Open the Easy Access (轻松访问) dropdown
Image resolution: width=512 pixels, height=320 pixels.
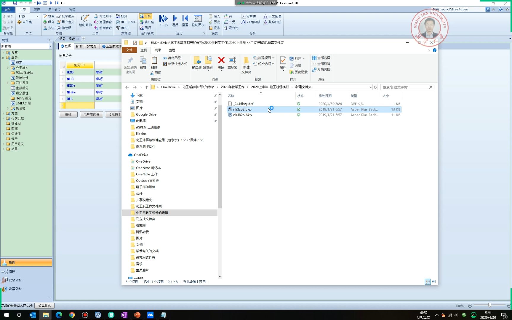tap(263, 64)
